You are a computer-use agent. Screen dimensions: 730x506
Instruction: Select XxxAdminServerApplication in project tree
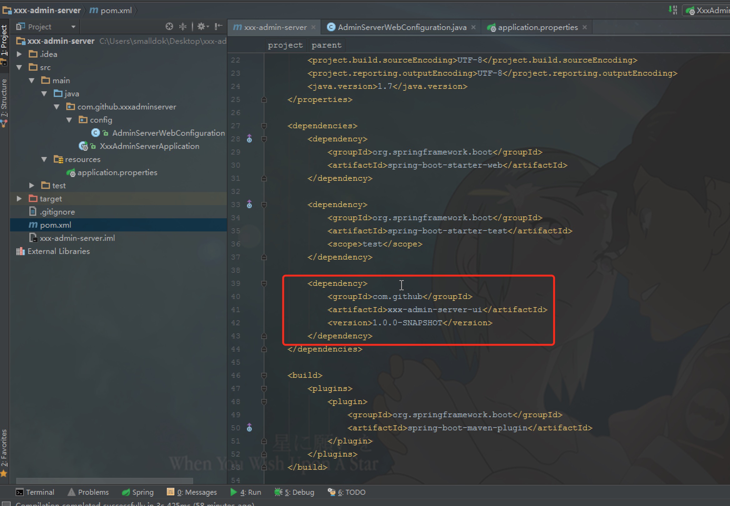(x=139, y=146)
